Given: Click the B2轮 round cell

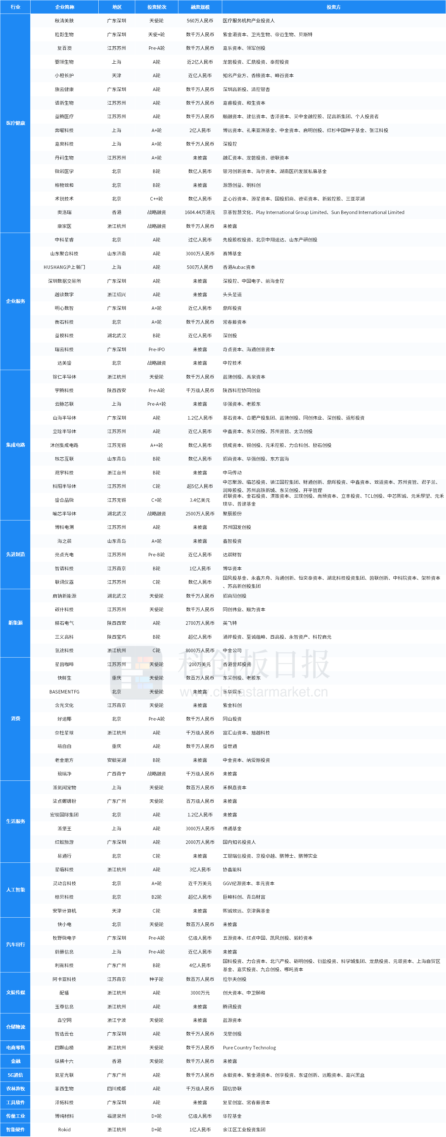Looking at the screenshot, I should click(157, 897).
